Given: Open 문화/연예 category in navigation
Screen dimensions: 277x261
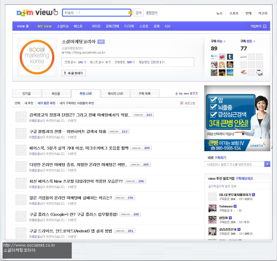Looking at the screenshot, I should click(112, 26).
